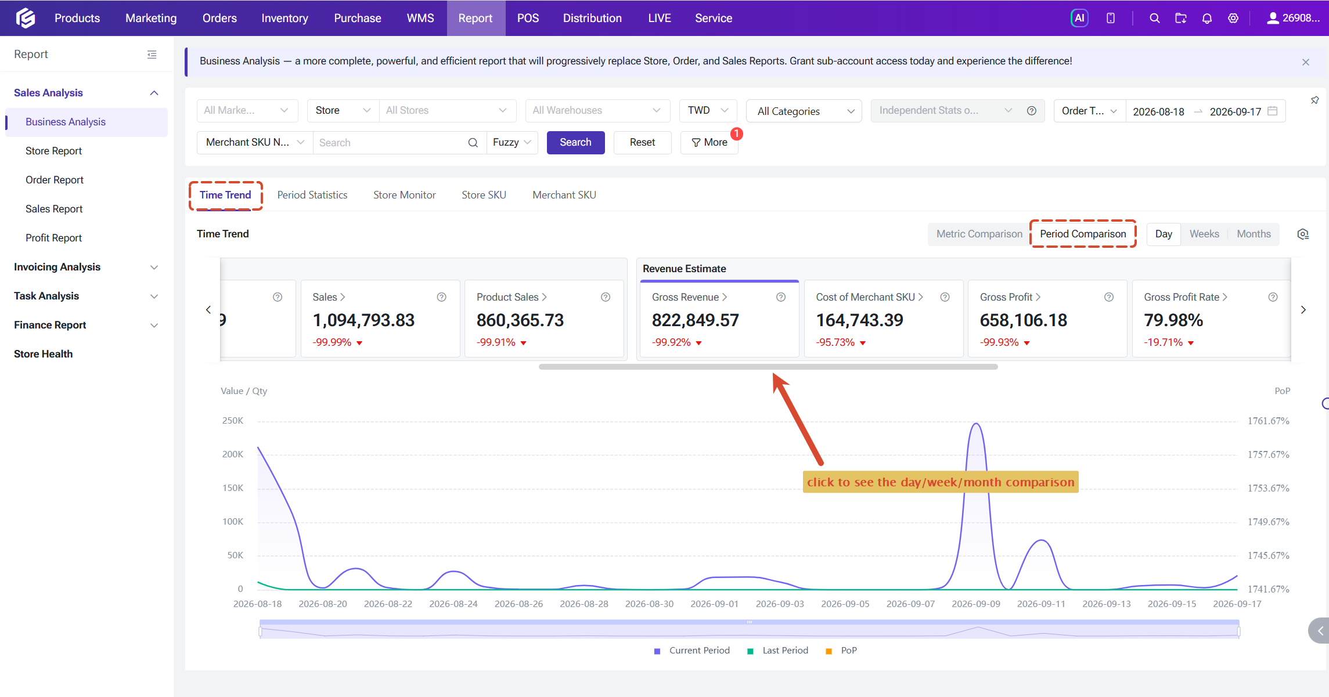Switch granularity to Months
Image resolution: width=1329 pixels, height=697 pixels.
[x=1254, y=234]
